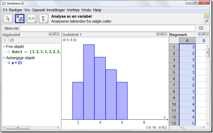The image size is (213, 133).
Task: Select the Move arrow tool
Action: click(x=8, y=19)
